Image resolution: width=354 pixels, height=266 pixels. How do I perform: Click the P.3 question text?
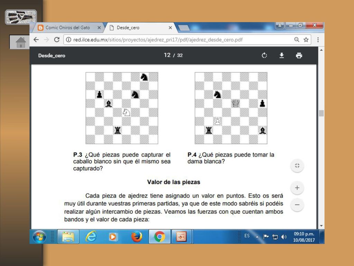(x=122, y=161)
